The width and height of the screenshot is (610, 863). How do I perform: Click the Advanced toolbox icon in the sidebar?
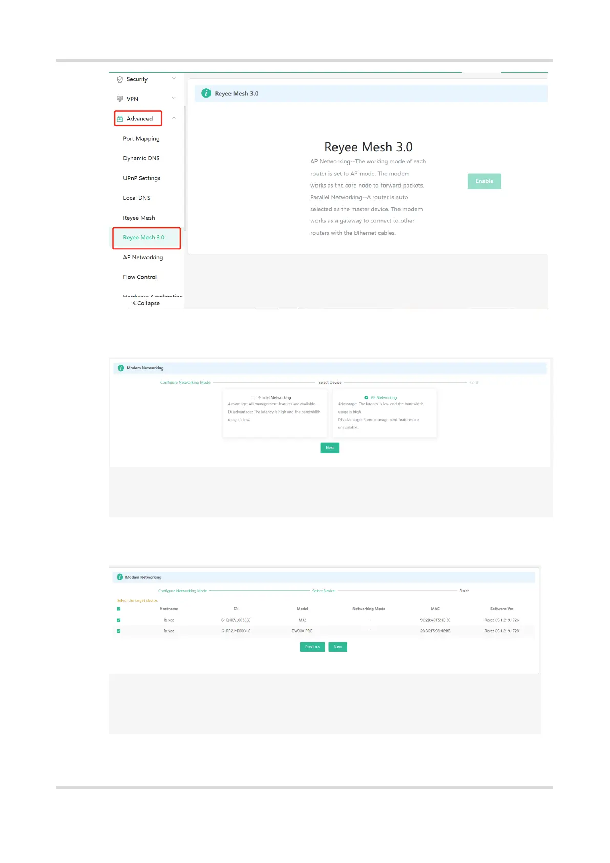120,119
